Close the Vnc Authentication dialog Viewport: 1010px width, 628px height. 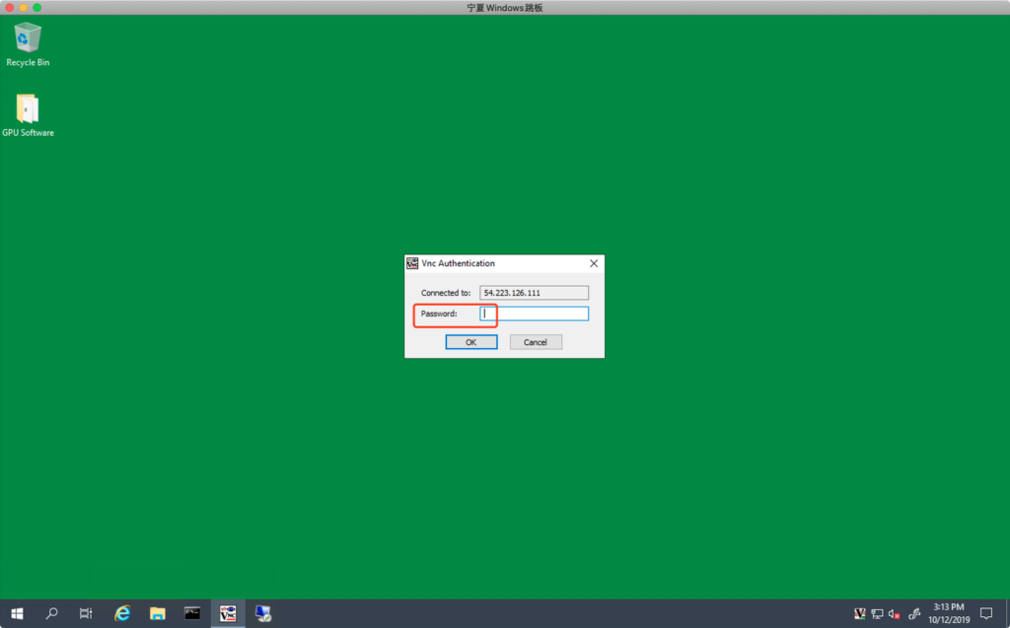[594, 264]
